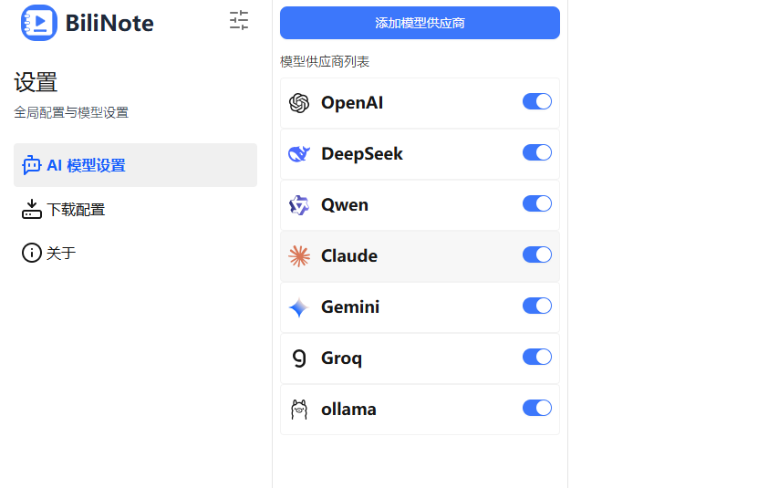Viewport: 768px width, 488px height.
Task: Open the AI 模型设置 menu item
Action: pyautogui.click(x=135, y=165)
